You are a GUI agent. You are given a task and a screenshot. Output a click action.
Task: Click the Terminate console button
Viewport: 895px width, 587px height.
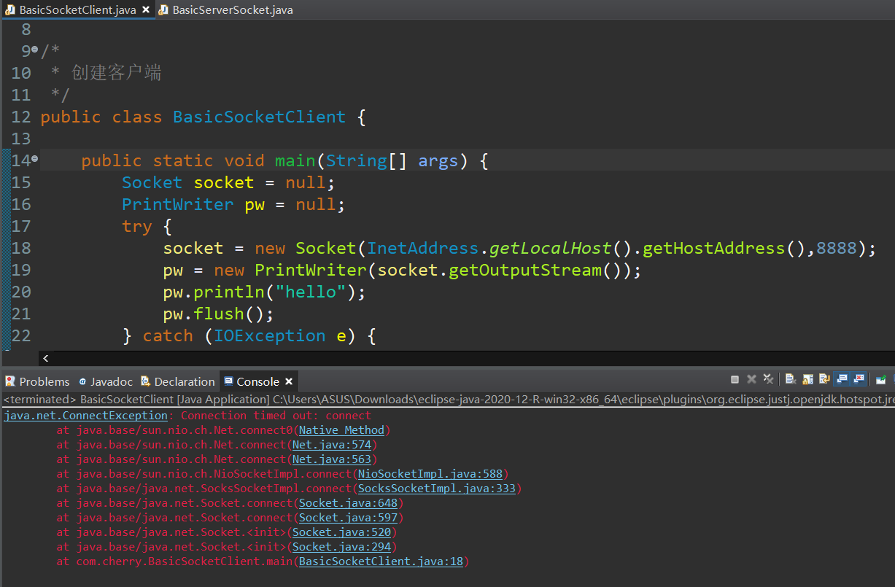click(x=735, y=379)
